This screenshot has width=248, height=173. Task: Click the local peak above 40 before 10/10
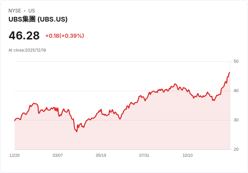175,84
